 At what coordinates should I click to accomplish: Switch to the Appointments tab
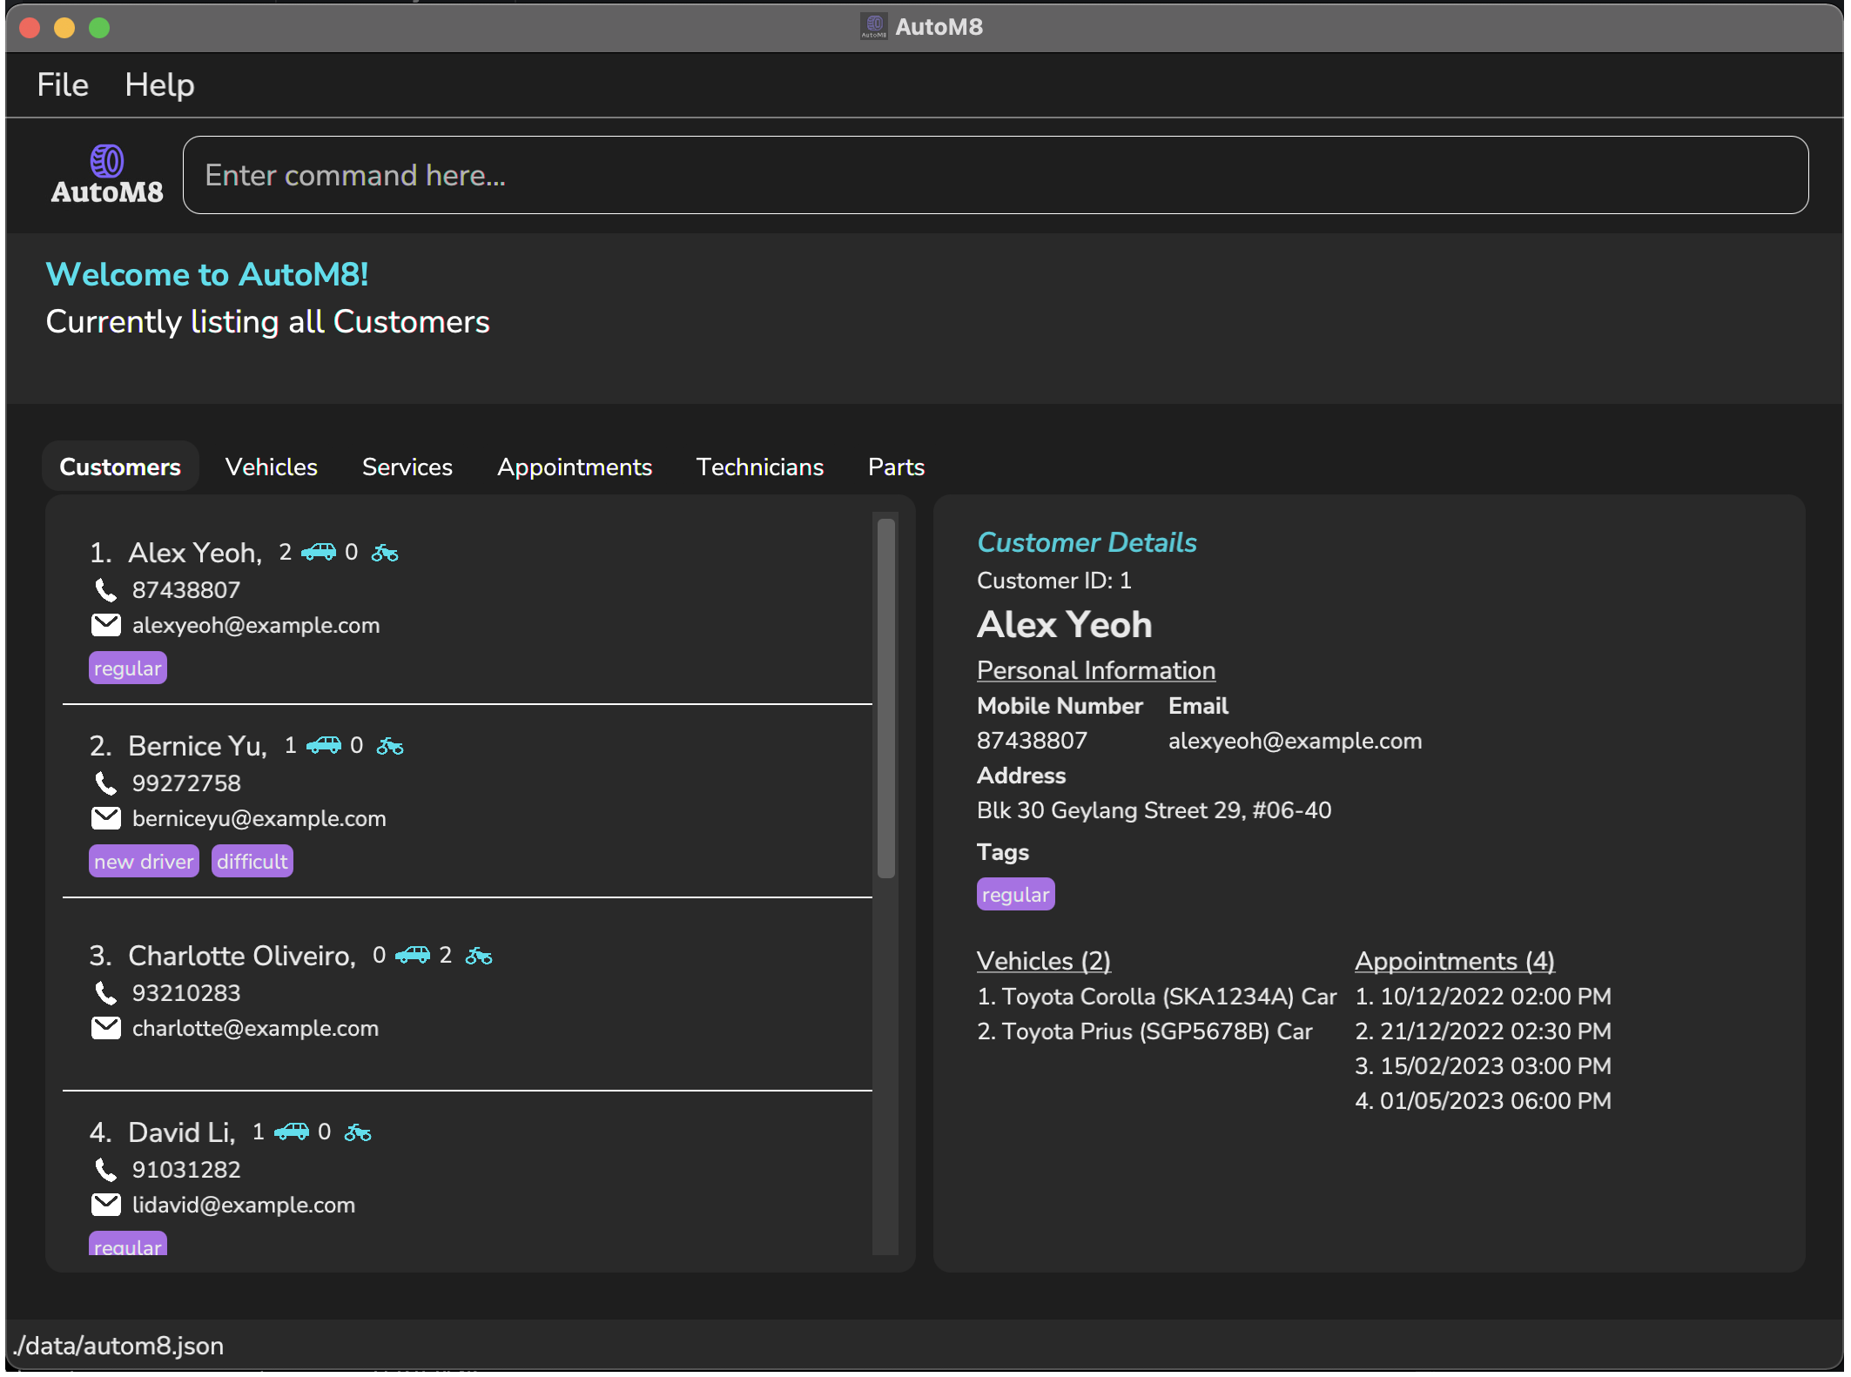tap(575, 467)
